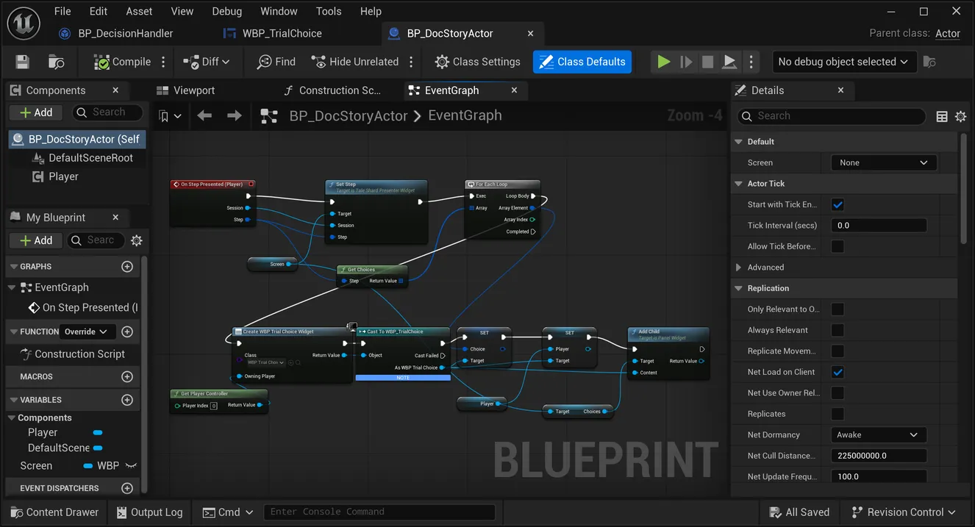This screenshot has width=975, height=527.
Task: Open the Diff dropdown
Action: pyautogui.click(x=207, y=62)
